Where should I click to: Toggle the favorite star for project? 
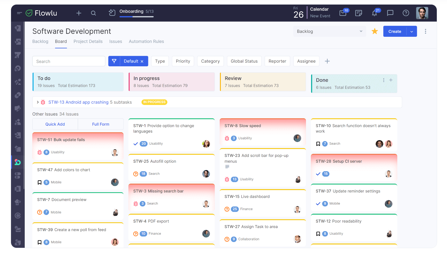coord(375,31)
